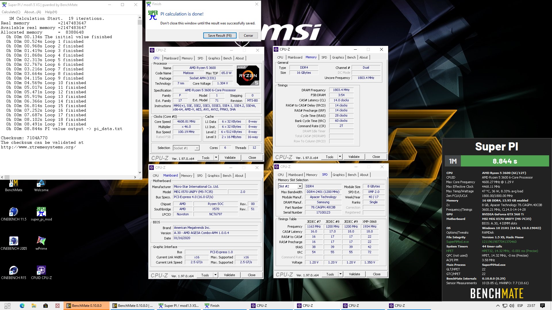
Task: Open the BenchMate desktop icon
Action: (x=14, y=186)
